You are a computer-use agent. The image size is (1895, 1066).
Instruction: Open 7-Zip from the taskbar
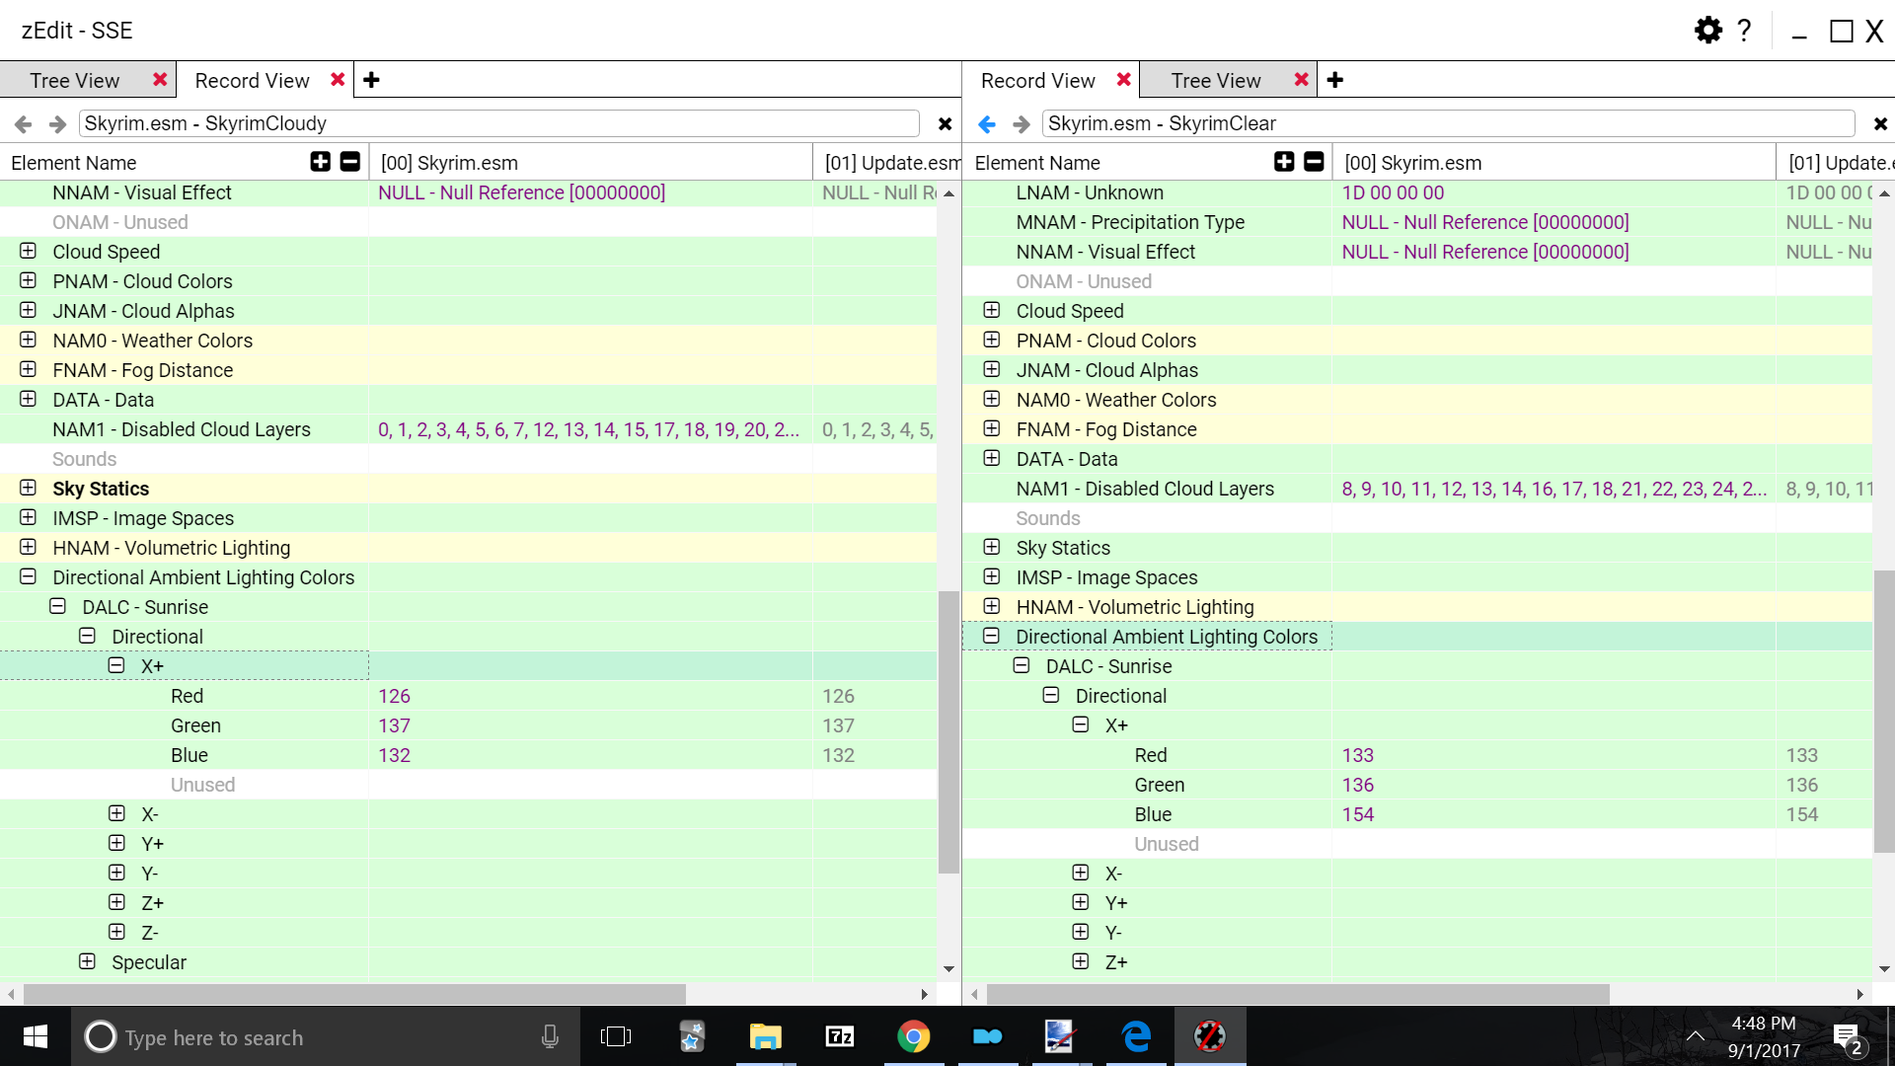click(839, 1036)
